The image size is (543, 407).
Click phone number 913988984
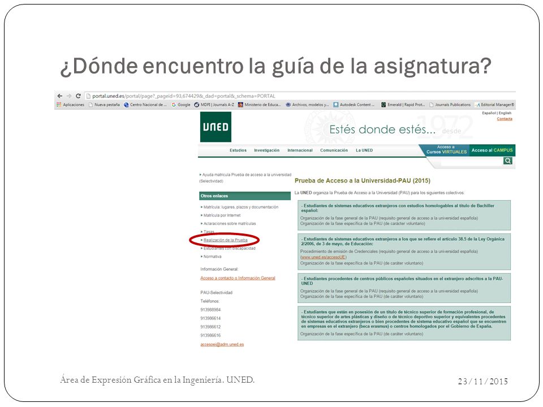[210, 310]
